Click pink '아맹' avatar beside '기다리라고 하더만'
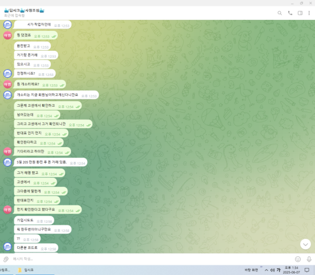 (x=8, y=151)
